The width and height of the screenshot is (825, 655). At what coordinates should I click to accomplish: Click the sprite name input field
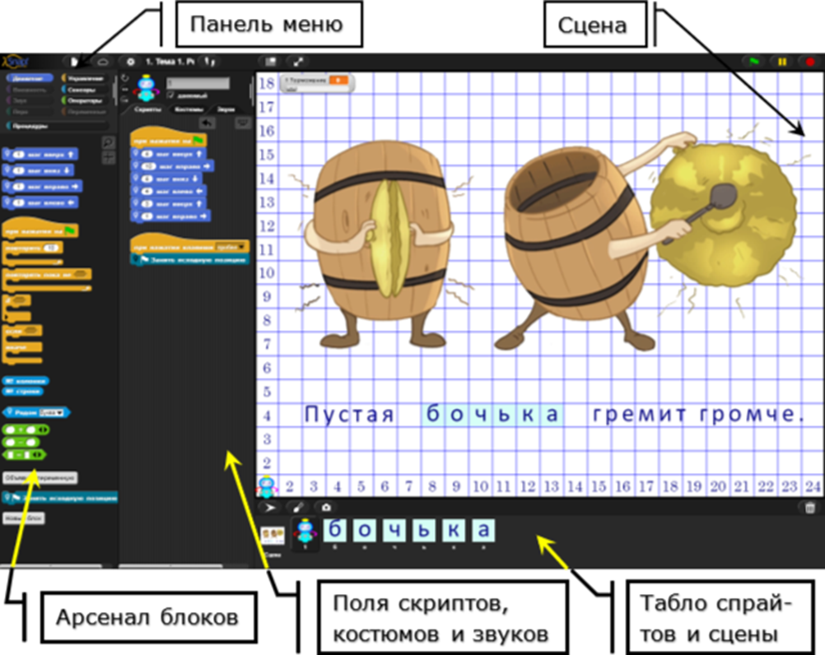[x=198, y=83]
